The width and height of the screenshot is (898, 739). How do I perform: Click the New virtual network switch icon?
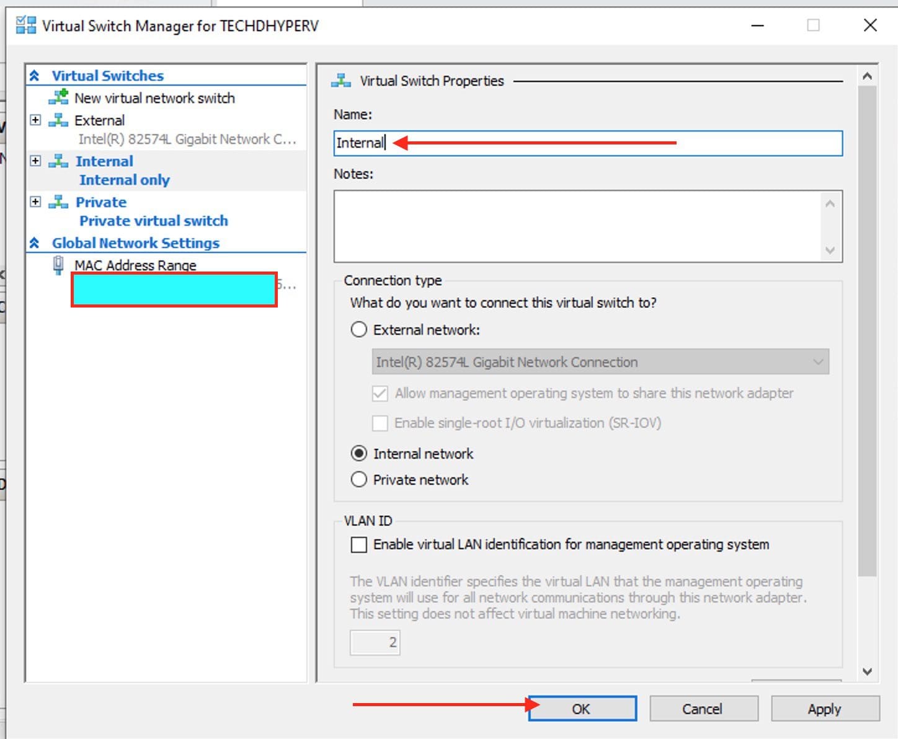click(x=58, y=97)
